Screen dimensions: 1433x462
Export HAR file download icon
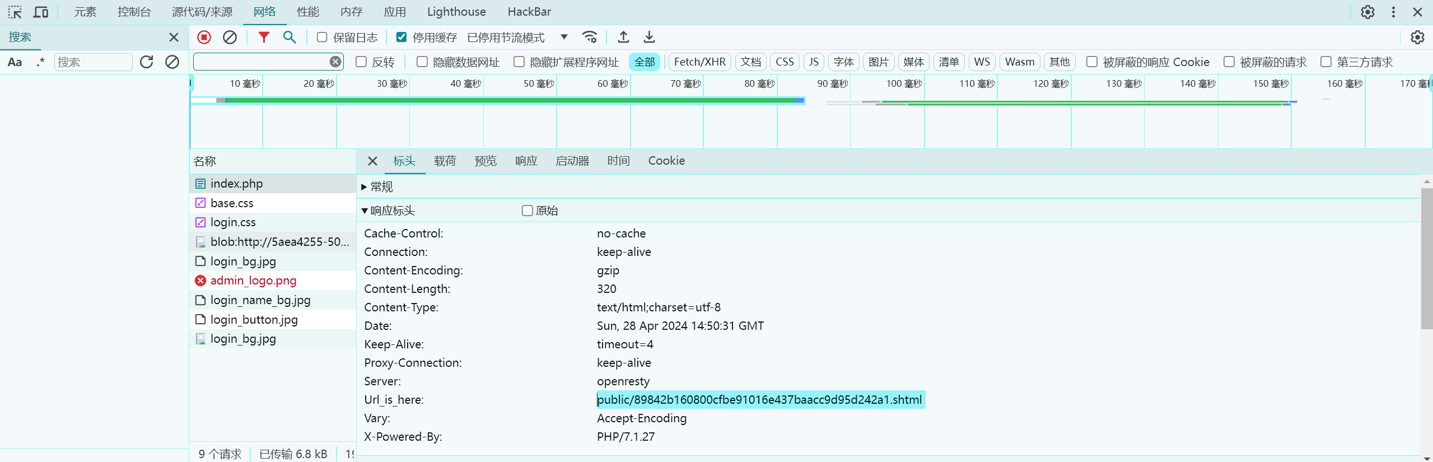coord(649,37)
